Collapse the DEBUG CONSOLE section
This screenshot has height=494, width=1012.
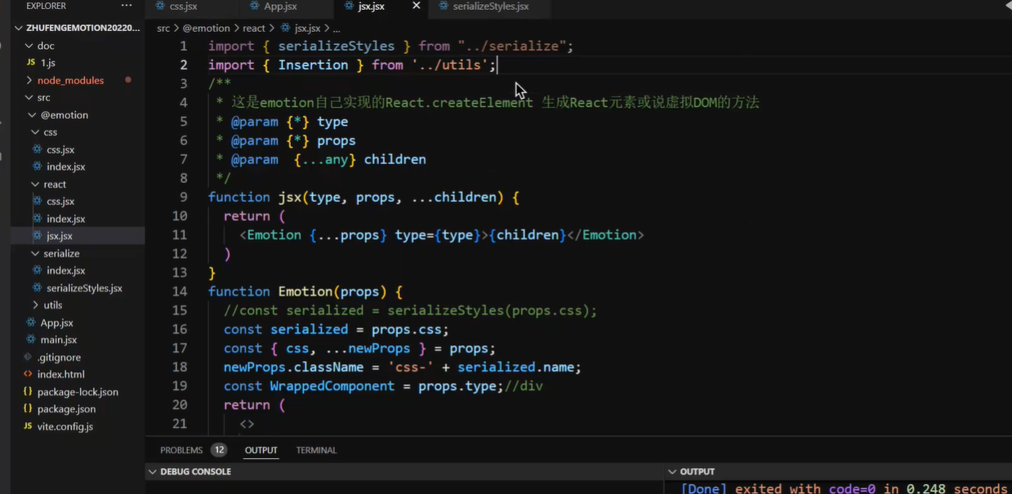coord(152,472)
